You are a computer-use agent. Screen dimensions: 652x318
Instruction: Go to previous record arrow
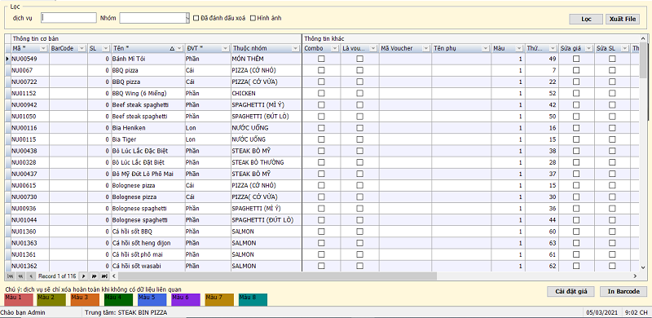click(x=31, y=276)
